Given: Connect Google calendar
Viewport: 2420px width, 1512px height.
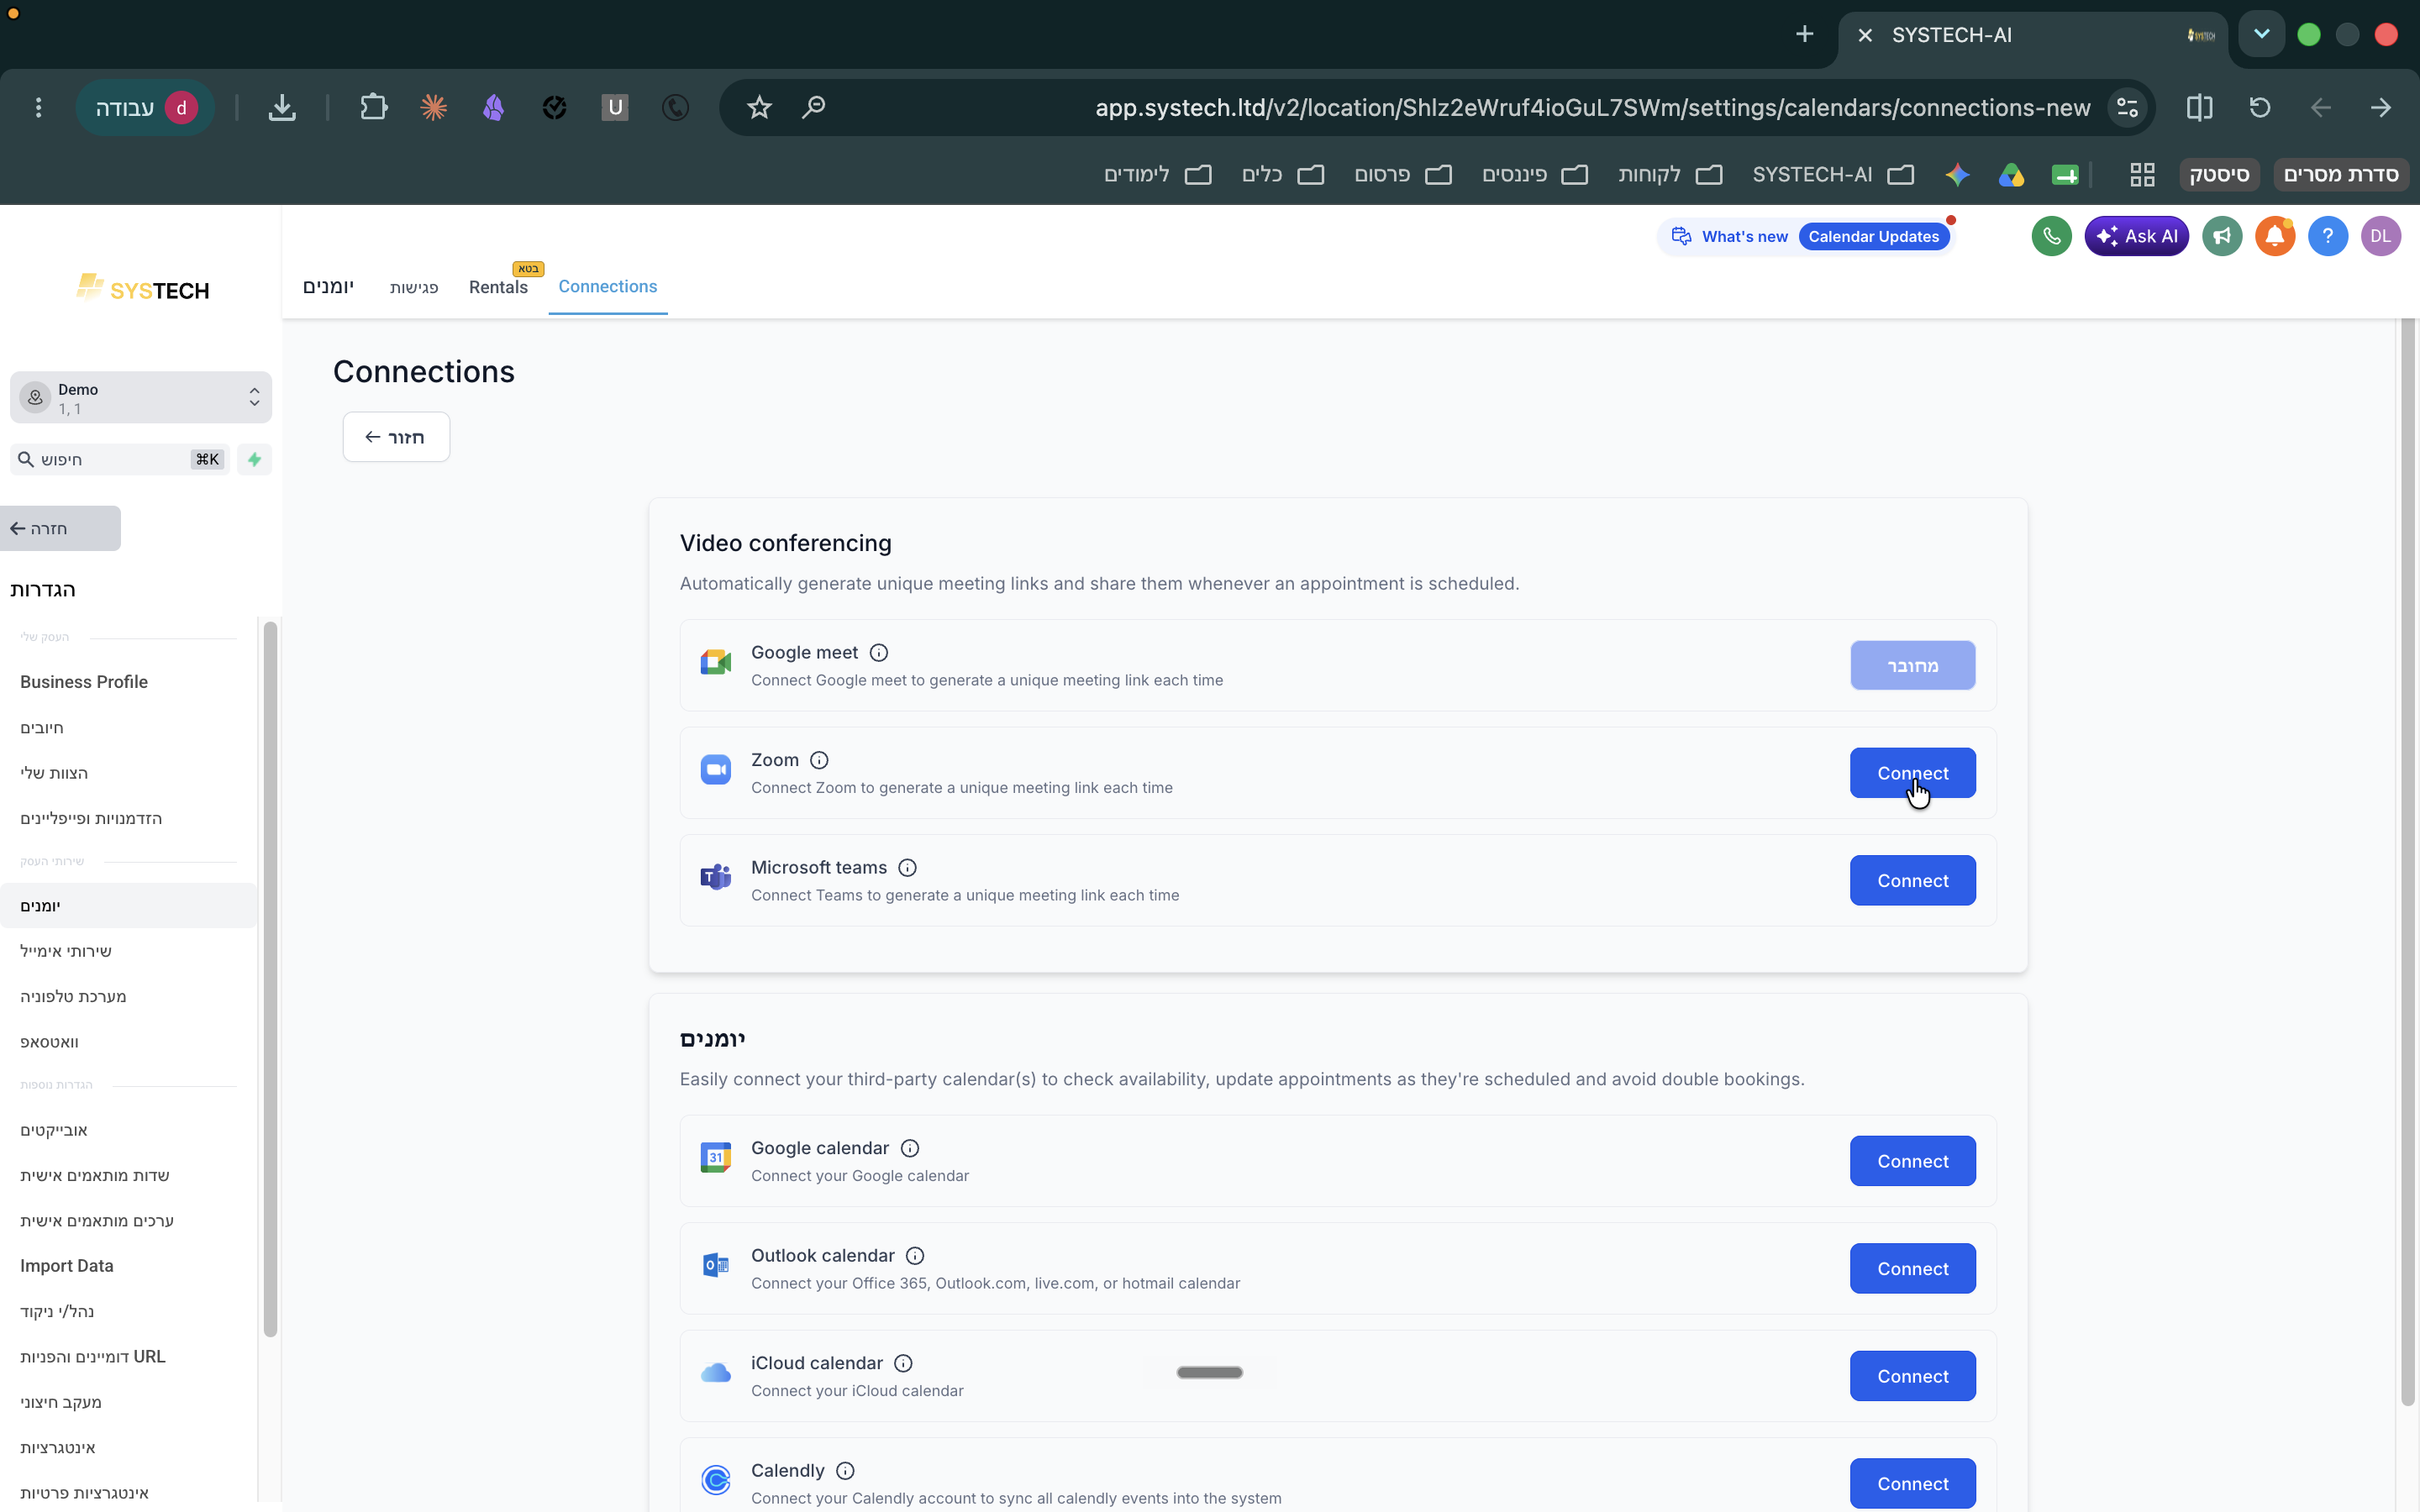Looking at the screenshot, I should [1912, 1161].
